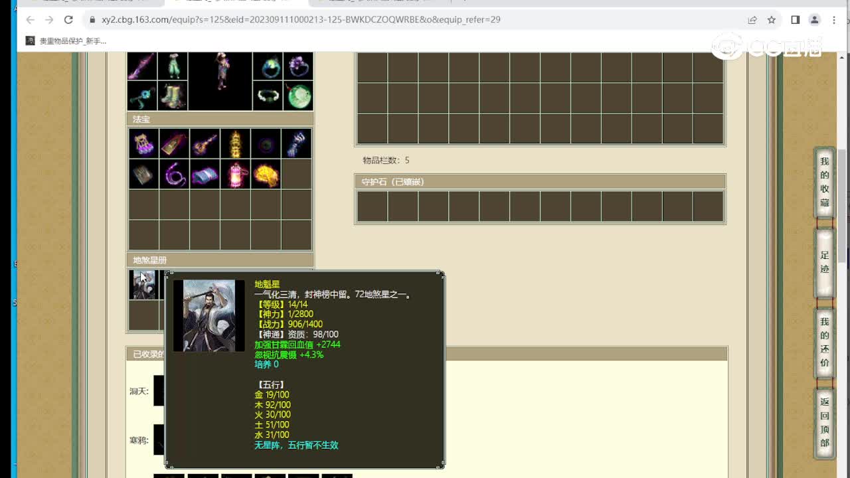The height and width of the screenshot is (478, 850).
Task: Select the white bead bracelet icon
Action: pyautogui.click(x=268, y=96)
